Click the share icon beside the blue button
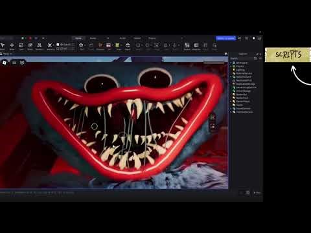The height and width of the screenshot is (233, 311). click(239, 38)
